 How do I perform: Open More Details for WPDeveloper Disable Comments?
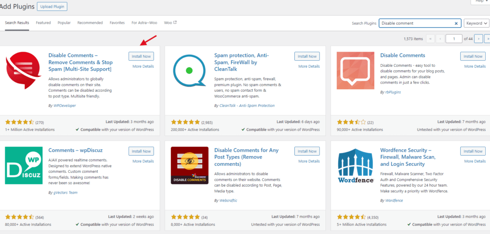143,66
